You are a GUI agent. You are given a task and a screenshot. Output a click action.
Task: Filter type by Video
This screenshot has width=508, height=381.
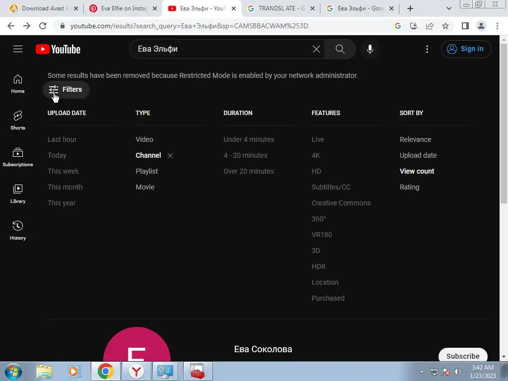click(x=144, y=139)
